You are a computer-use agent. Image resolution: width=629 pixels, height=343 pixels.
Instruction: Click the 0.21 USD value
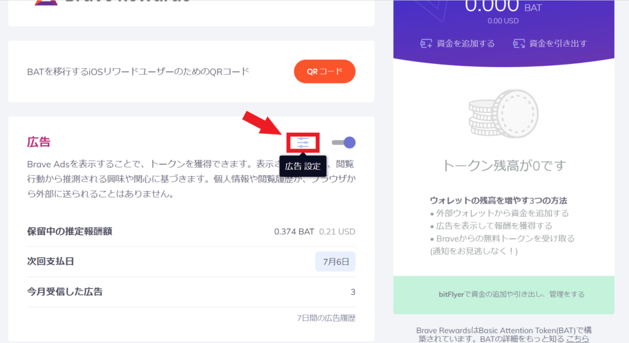pos(337,232)
